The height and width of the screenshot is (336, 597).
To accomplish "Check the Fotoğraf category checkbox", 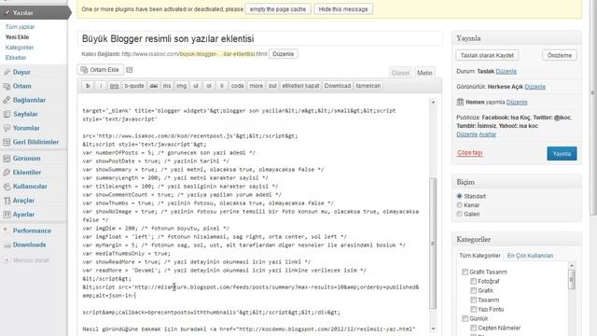I will (473, 281).
